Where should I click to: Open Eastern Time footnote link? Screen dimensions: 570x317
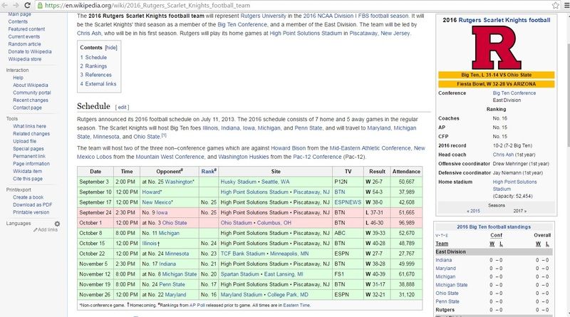[296, 306]
